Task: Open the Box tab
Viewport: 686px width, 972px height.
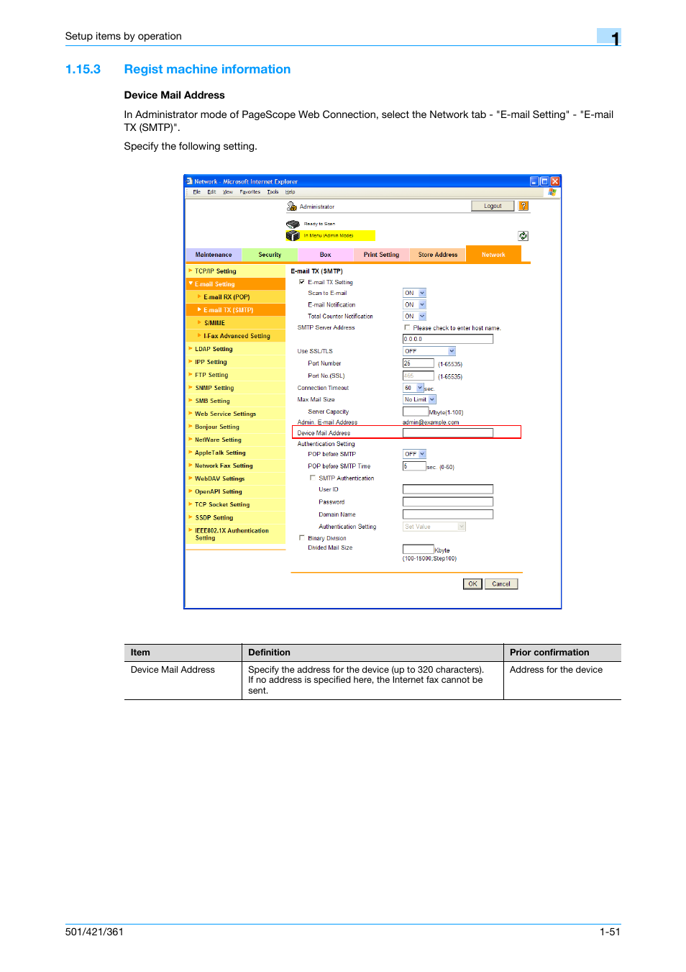Action: tap(325, 255)
